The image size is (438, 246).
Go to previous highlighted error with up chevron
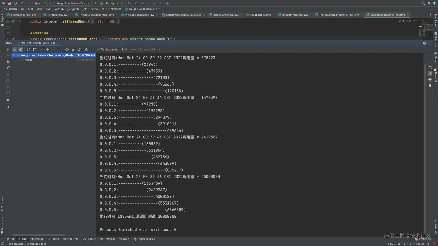(x=414, y=21)
